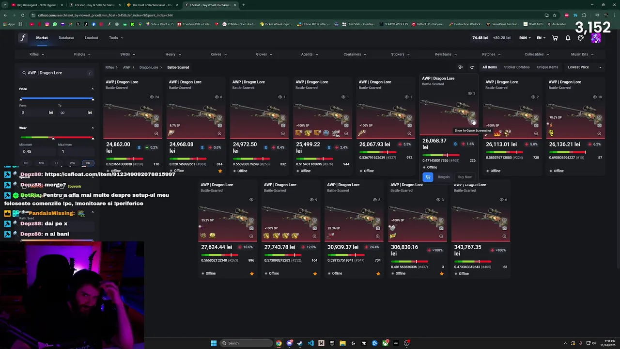The image size is (620, 349).
Task: Toggle the favorite star on the 27,624.44 lei card
Action: click(251, 273)
